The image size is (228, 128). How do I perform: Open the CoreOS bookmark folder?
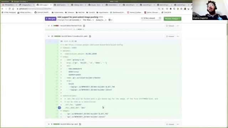click(x=90, y=12)
